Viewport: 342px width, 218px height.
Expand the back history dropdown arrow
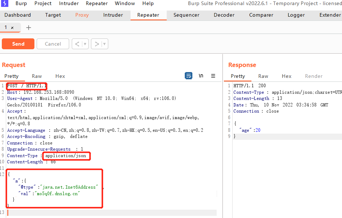click(x=85, y=44)
